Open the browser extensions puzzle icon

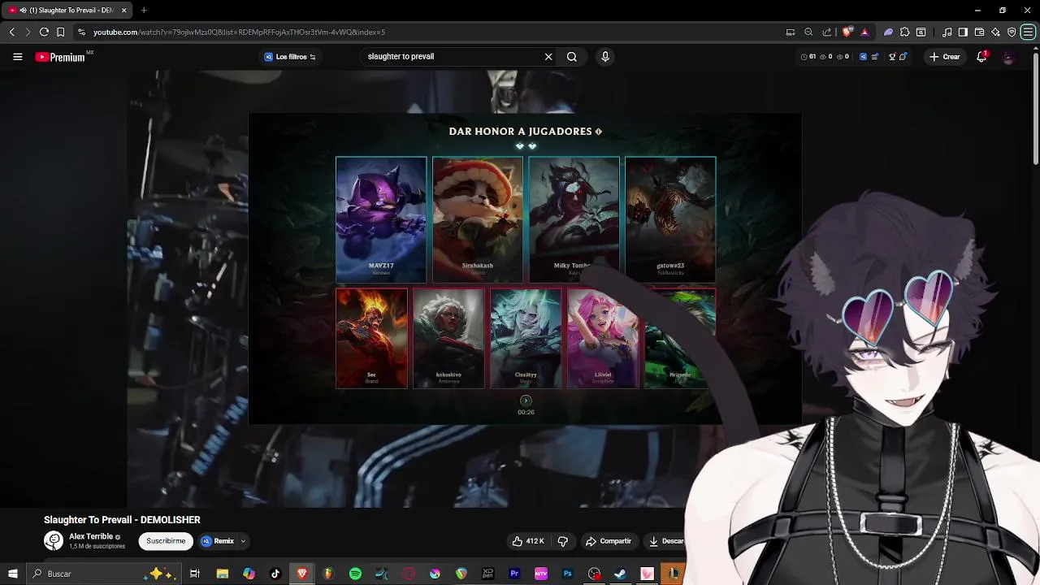904,32
